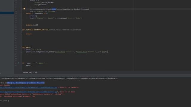Click the python.exe command line in console
This screenshot has height=107, width=191.
pyautogui.click(x=59, y=78)
